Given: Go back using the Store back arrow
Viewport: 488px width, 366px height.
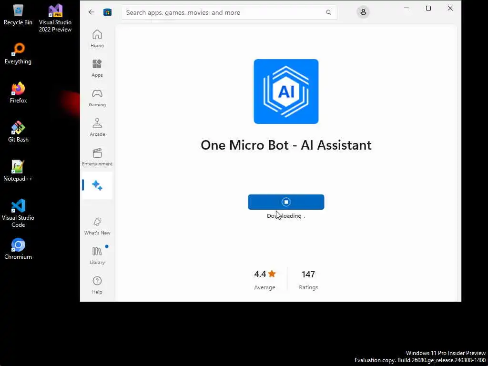Looking at the screenshot, I should click(91, 12).
